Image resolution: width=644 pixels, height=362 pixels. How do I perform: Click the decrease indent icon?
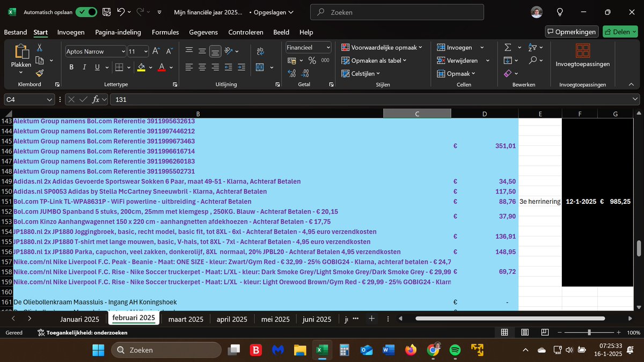point(229,67)
